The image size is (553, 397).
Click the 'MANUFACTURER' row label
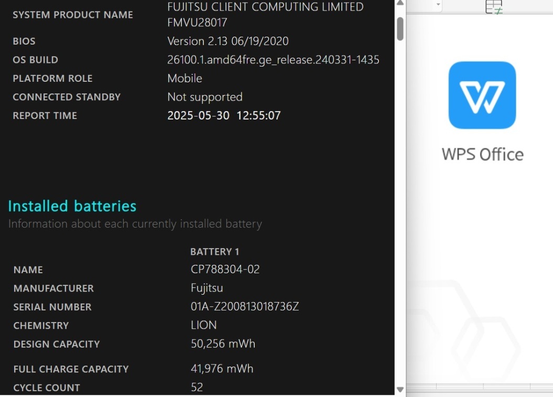[53, 288]
